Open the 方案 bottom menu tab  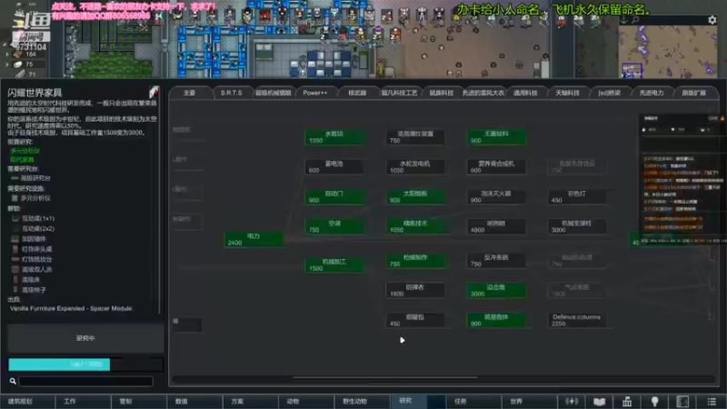pos(251,402)
